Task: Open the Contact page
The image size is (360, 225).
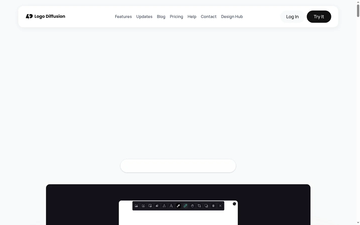Action: (208, 16)
